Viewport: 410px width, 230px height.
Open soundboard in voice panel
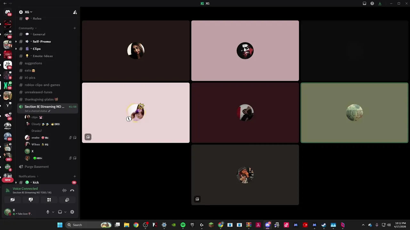point(67,200)
